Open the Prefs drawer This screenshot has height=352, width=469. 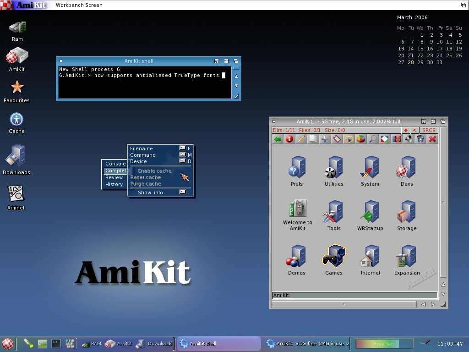pos(297,171)
